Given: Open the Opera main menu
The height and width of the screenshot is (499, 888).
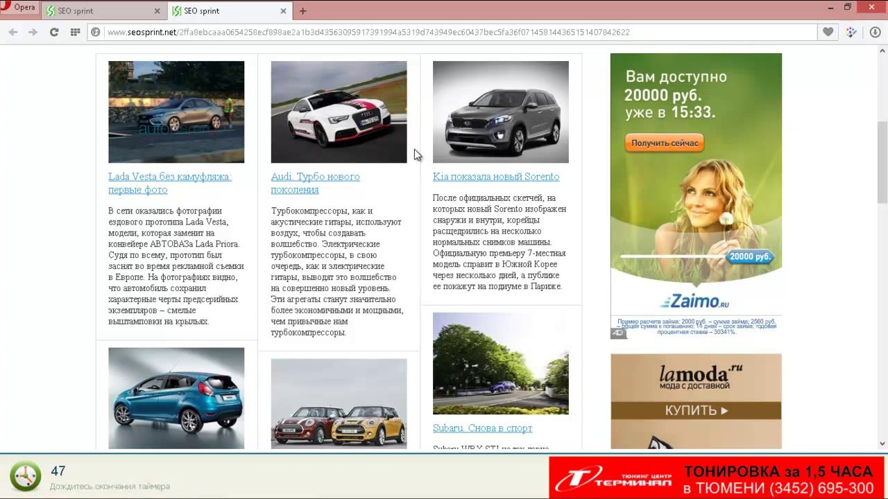Looking at the screenshot, I should tap(19, 8).
